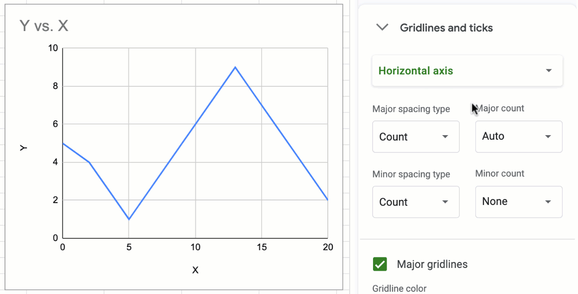
Task: Select the horizontal axis title X
Action: coord(195,270)
